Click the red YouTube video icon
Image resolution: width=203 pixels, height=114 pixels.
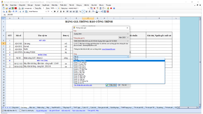(x=111, y=8)
